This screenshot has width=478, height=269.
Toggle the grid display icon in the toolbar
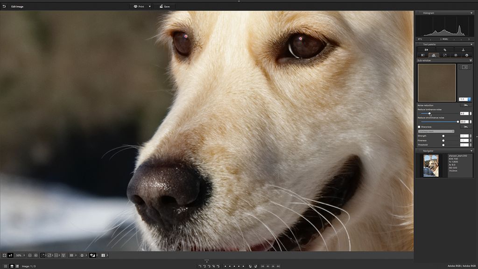71,255
